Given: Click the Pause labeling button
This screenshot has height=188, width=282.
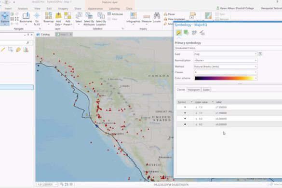Looking at the screenshot, I should 169,14.
